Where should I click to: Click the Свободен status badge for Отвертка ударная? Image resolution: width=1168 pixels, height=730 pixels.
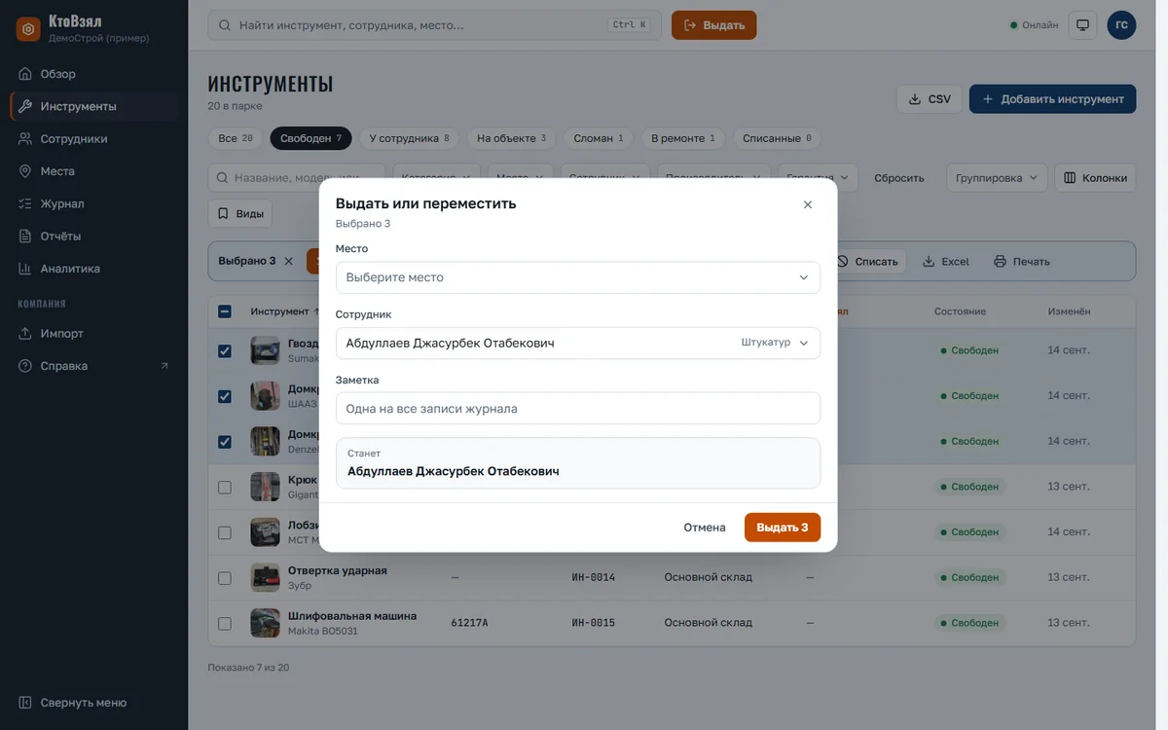[969, 577]
